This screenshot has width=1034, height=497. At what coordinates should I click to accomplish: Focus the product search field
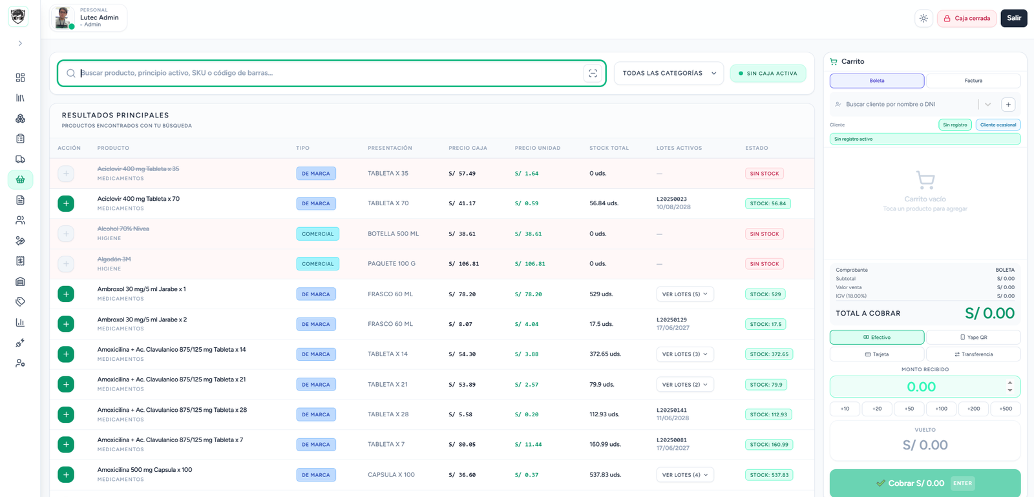[331, 73]
